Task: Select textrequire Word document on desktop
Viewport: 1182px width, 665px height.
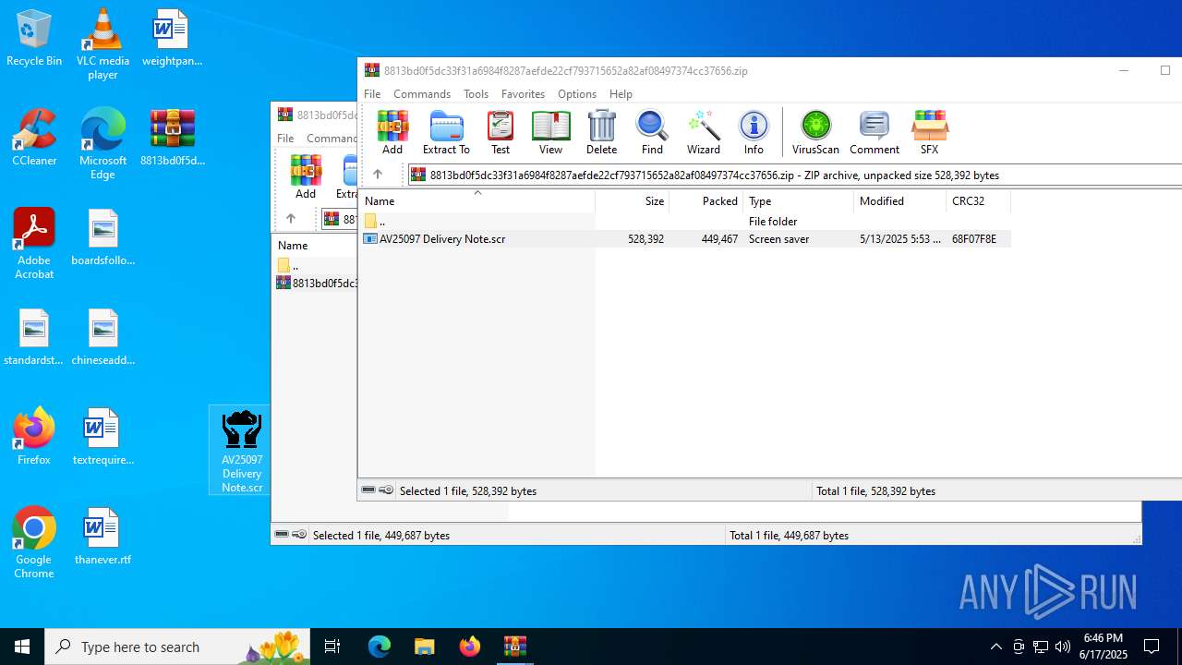Action: [x=103, y=437]
